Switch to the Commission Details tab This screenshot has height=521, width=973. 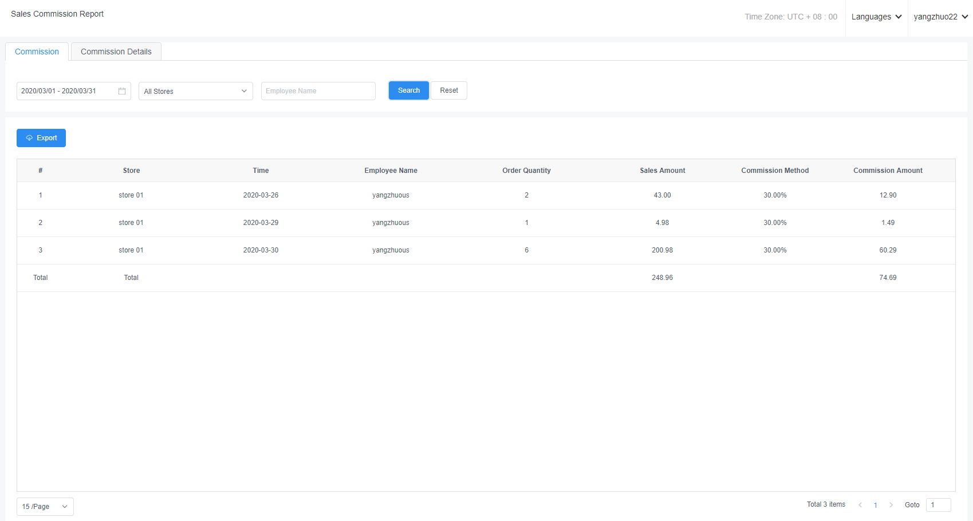point(116,52)
